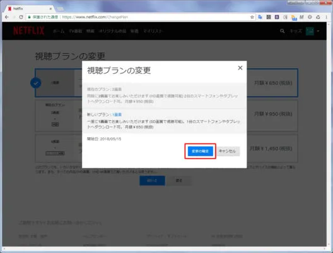The image size is (333, 253).
Task: Click the green profile avatar icon
Action: 310,31
